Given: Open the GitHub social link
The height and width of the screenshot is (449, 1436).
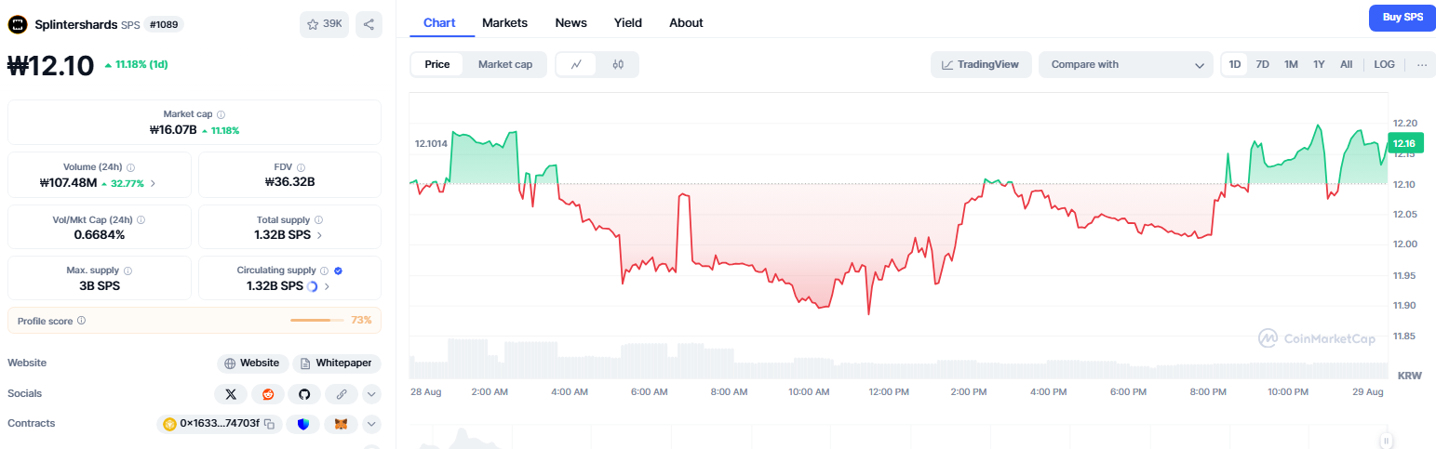Looking at the screenshot, I should point(303,394).
